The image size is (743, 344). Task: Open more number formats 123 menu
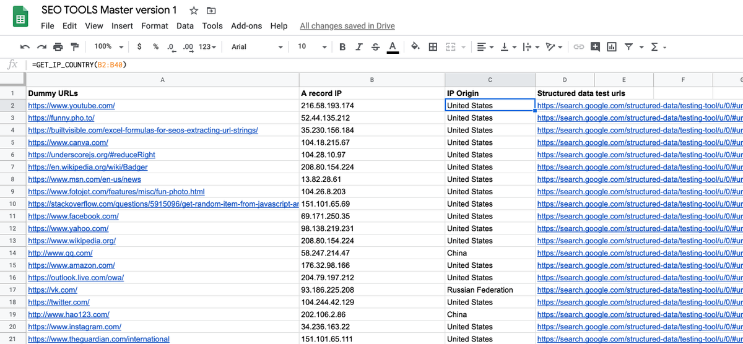207,46
